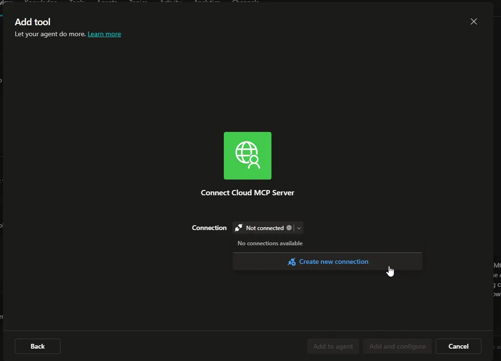
Task: Open the Learn more link
Action: pos(104,34)
